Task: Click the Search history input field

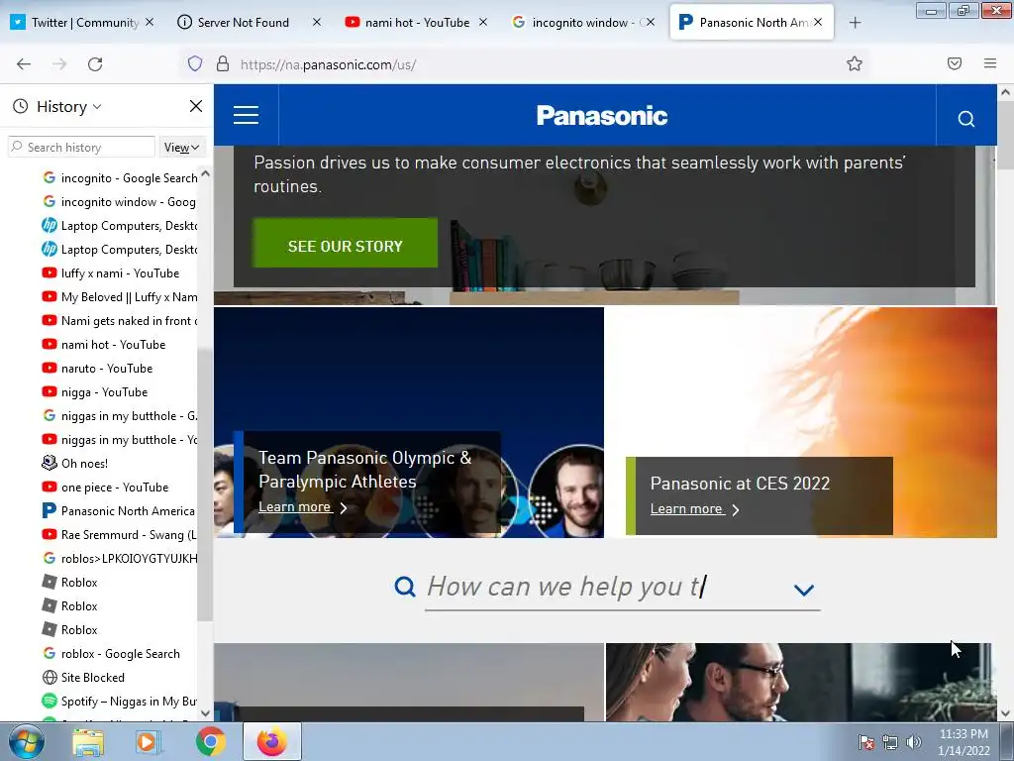Action: [81, 148]
